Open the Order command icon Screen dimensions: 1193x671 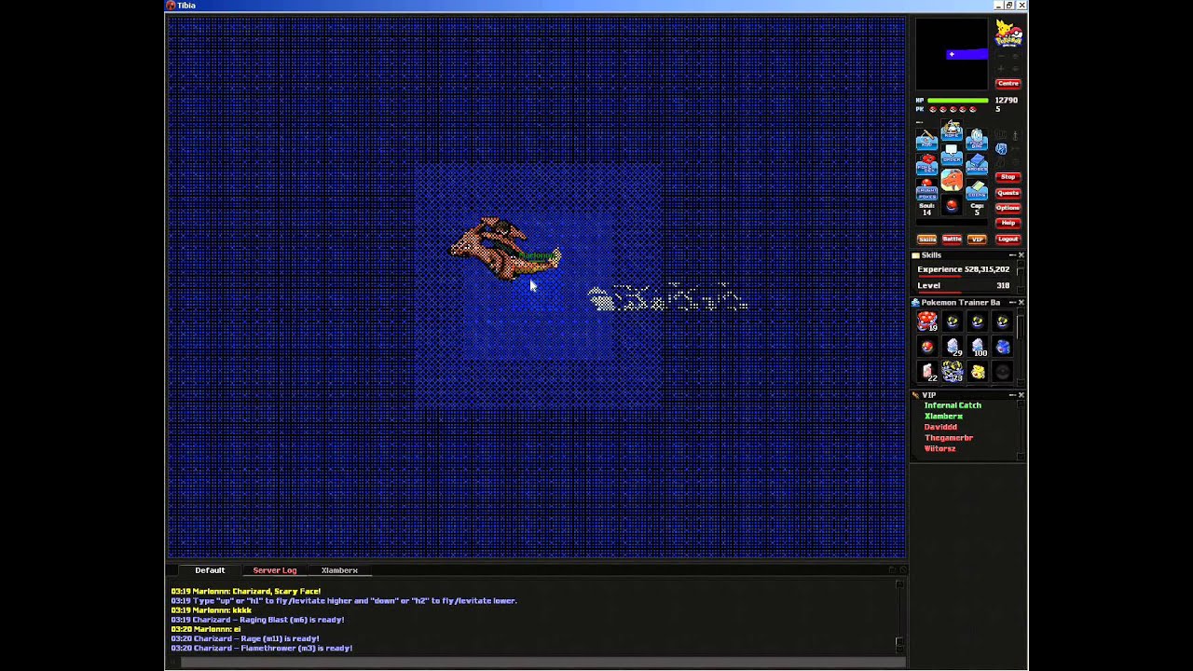click(952, 155)
